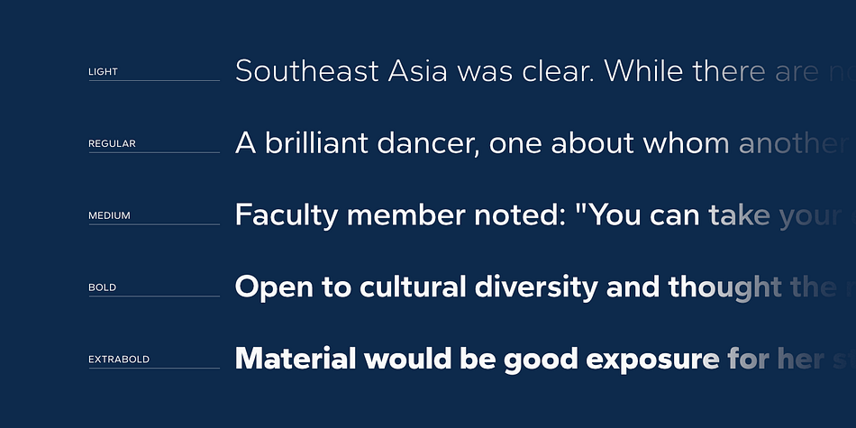Click the word Asia in Light sample

(417, 71)
